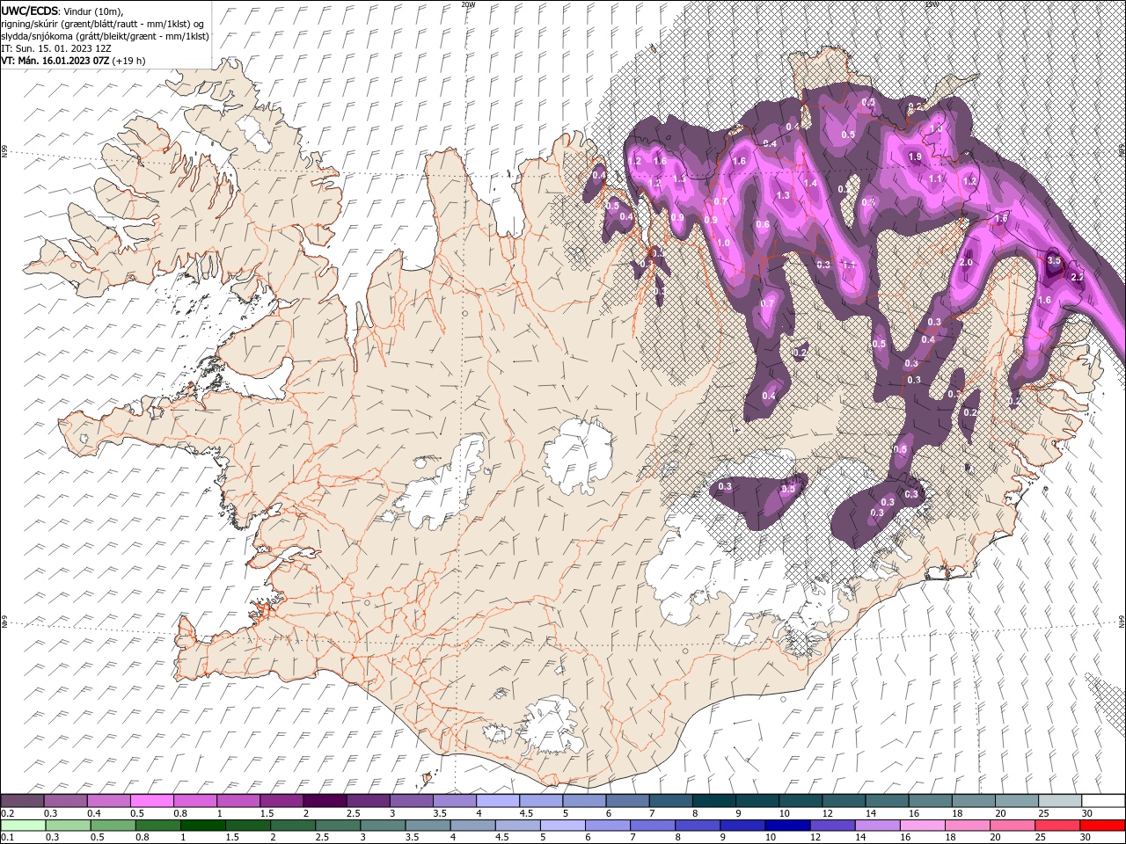Click the dark teal 8 swatch in upper legend
Image resolution: width=1126 pixels, height=844 pixels.
(x=714, y=801)
